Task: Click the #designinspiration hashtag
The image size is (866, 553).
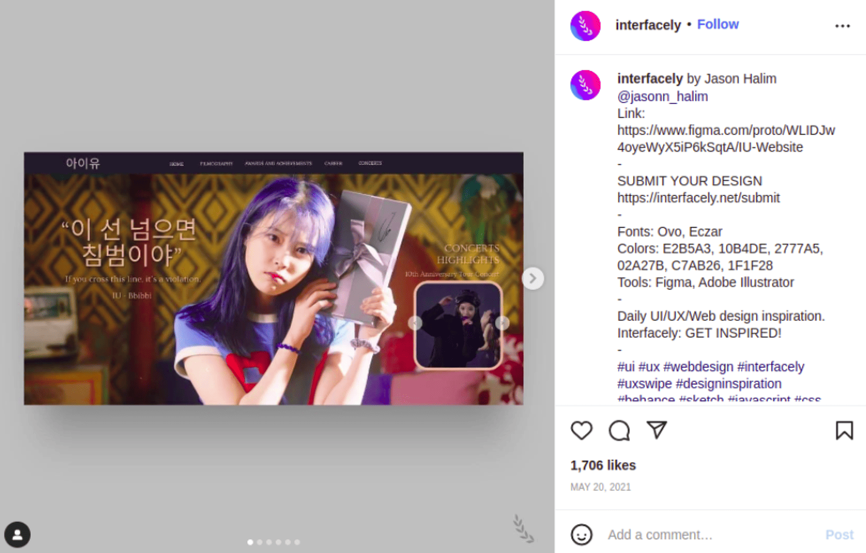Action: click(728, 384)
